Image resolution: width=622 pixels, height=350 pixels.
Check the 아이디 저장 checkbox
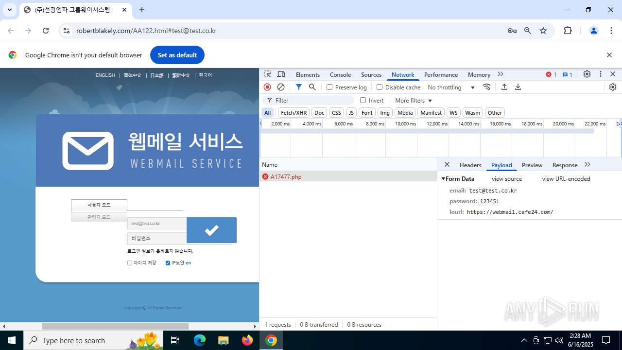[130, 263]
